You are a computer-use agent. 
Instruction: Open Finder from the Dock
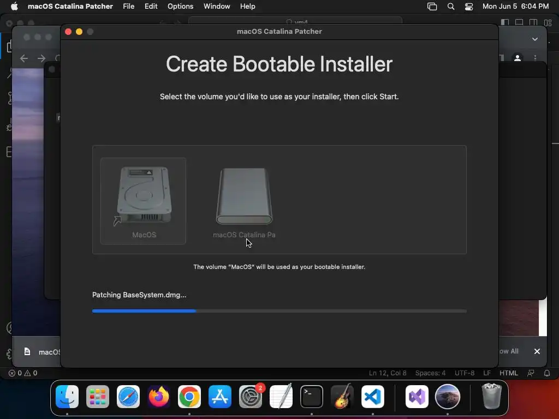(67, 397)
